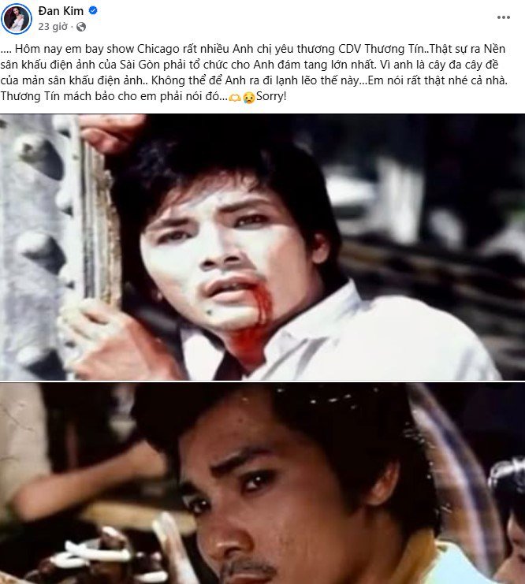Open the "23 giờ" timestamp link
Viewport: 525px width, 584px height.
tap(53, 27)
